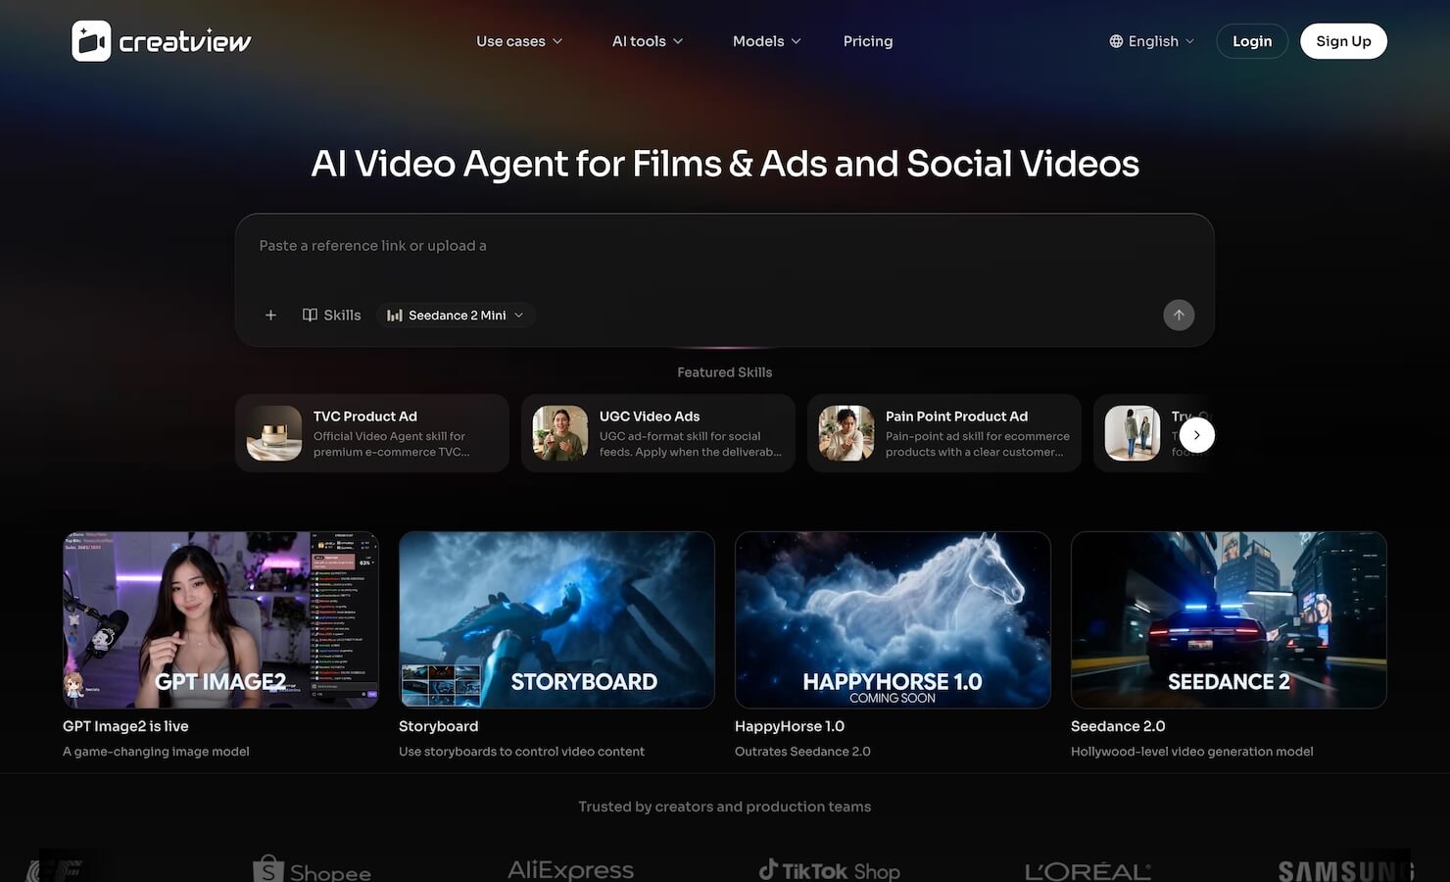Click the plus attachment icon

pyautogui.click(x=270, y=315)
